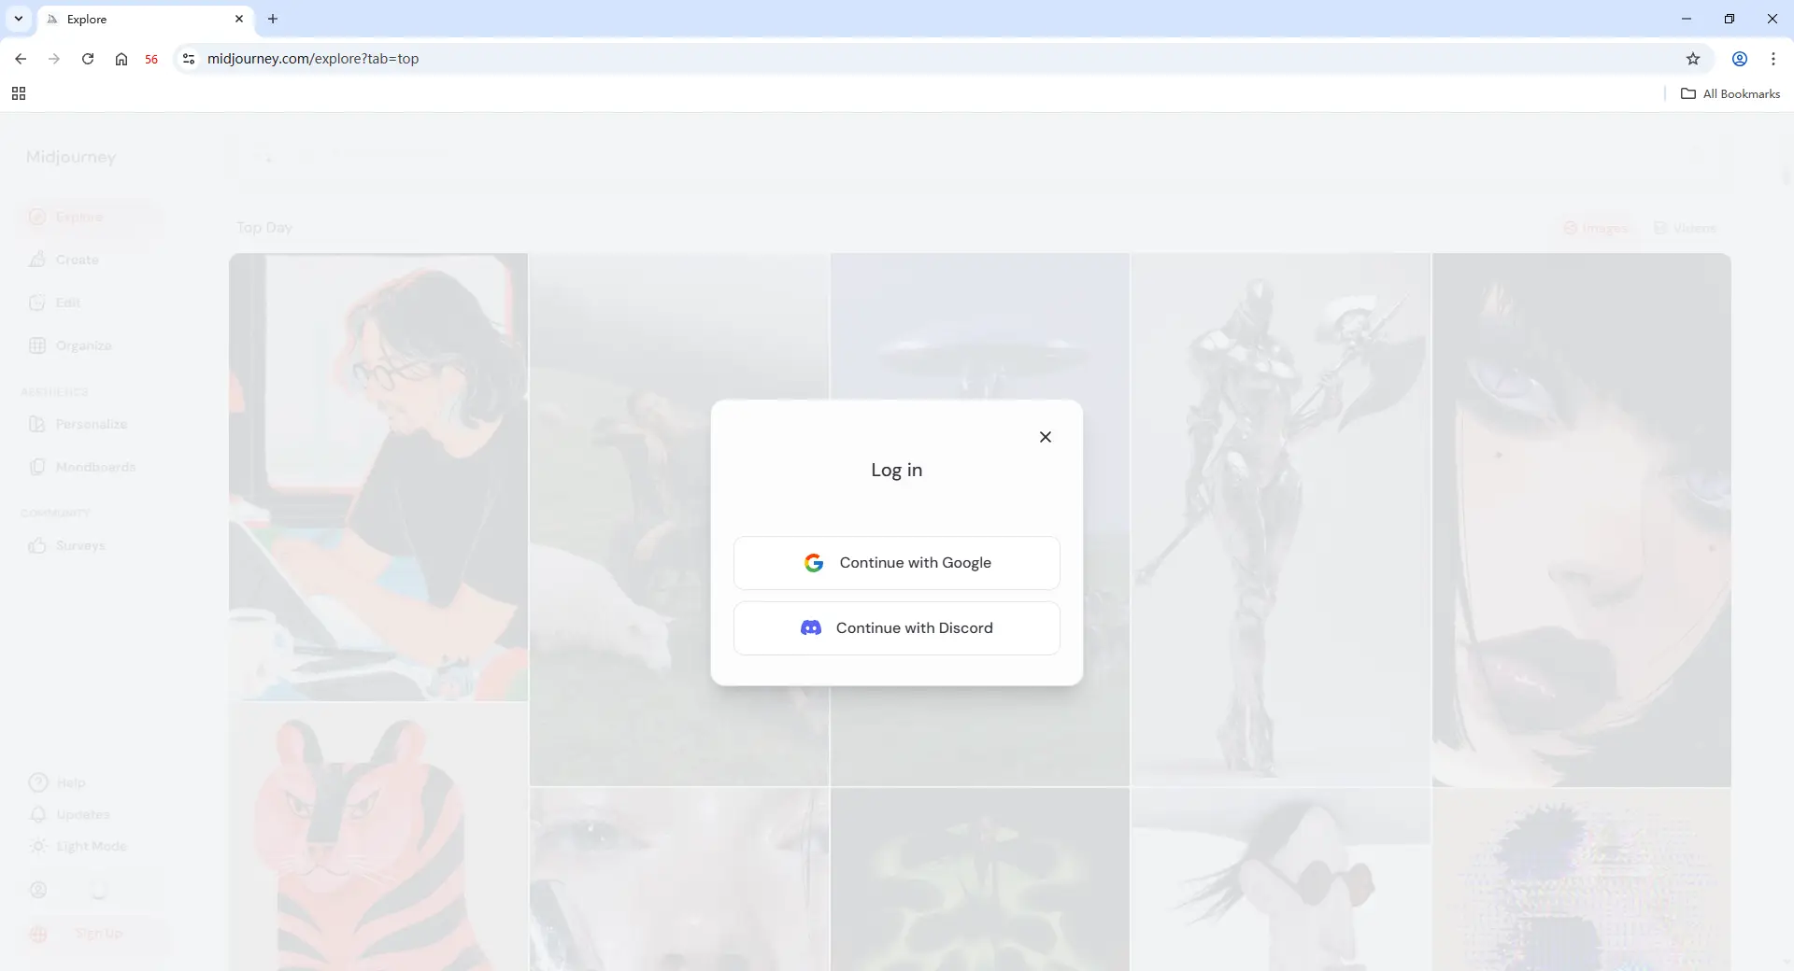Image resolution: width=1794 pixels, height=971 pixels.
Task: Open the chrome robot with axe thumbnail
Action: click(1281, 519)
